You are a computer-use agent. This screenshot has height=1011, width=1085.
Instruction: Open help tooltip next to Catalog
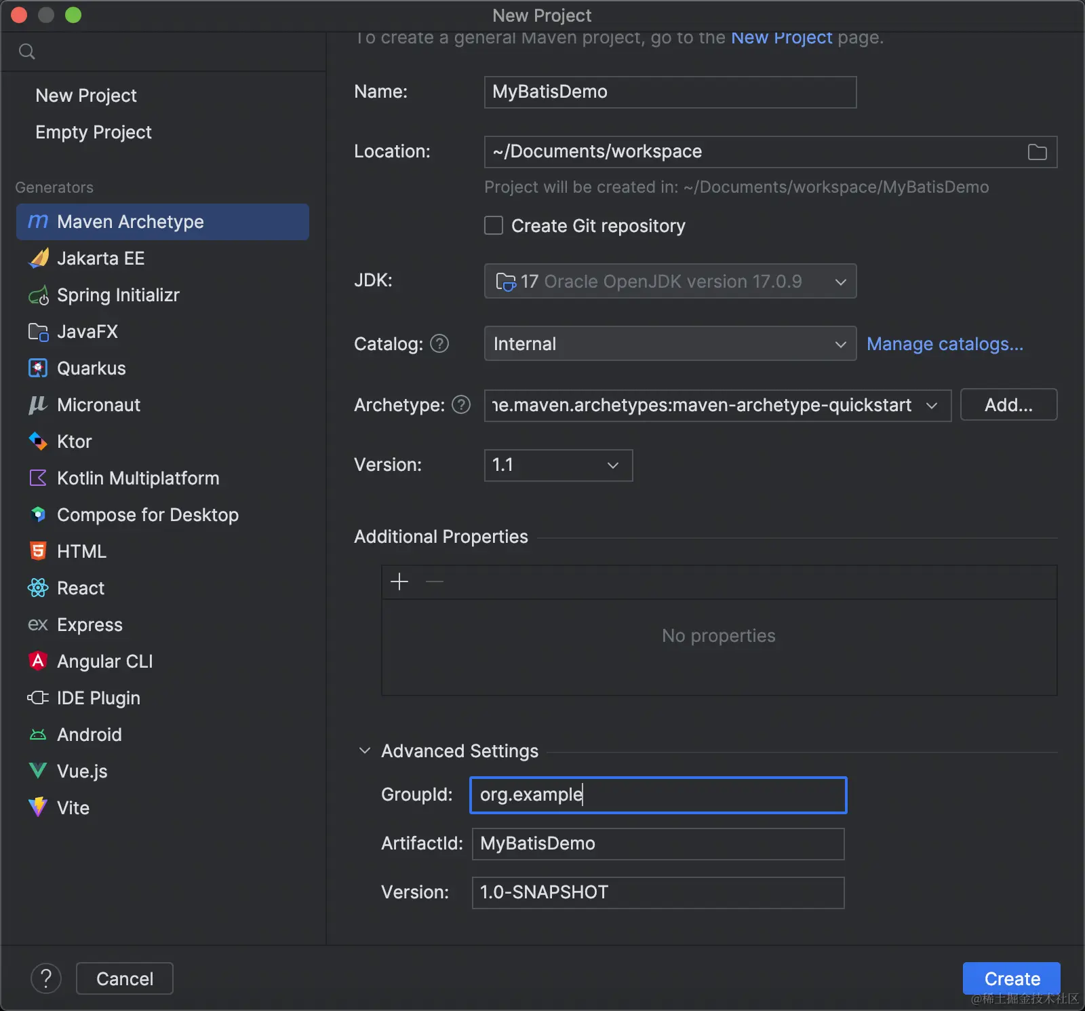[x=440, y=344]
